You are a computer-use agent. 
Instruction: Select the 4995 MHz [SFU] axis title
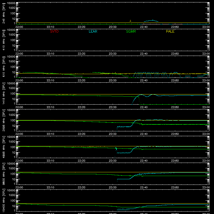point(4,147)
